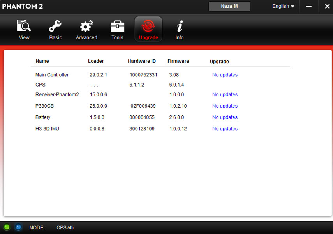Open the English language dropdown
Viewport: 333px width, 234px height.
pos(283,6)
